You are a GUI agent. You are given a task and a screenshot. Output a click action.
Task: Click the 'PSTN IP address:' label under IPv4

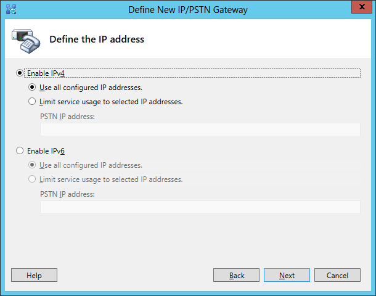coord(67,117)
